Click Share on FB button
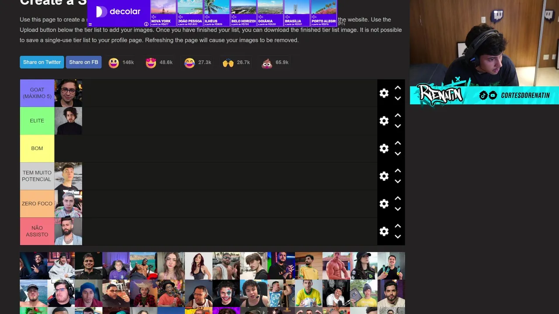This screenshot has width=559, height=314. 83,62
